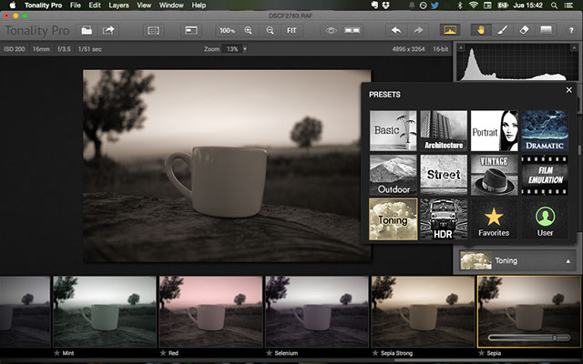Click the FIT zoom button

291,30
